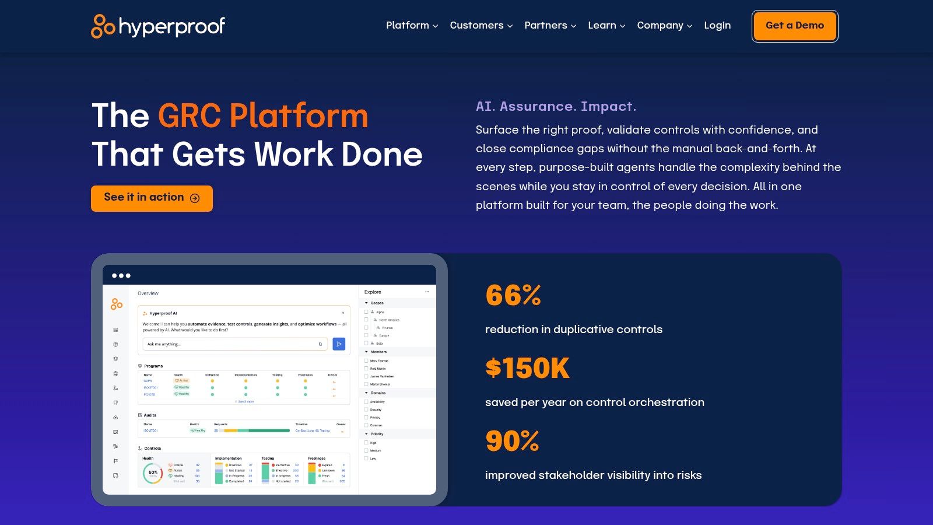Click the $150K statistic
This screenshot has width=933, height=525.
[x=527, y=368]
